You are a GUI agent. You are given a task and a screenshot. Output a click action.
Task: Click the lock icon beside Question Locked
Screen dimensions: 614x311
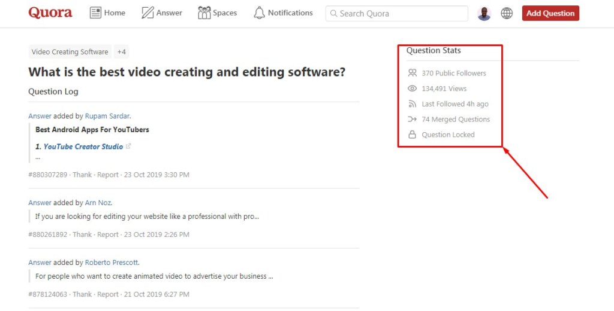[x=412, y=135]
